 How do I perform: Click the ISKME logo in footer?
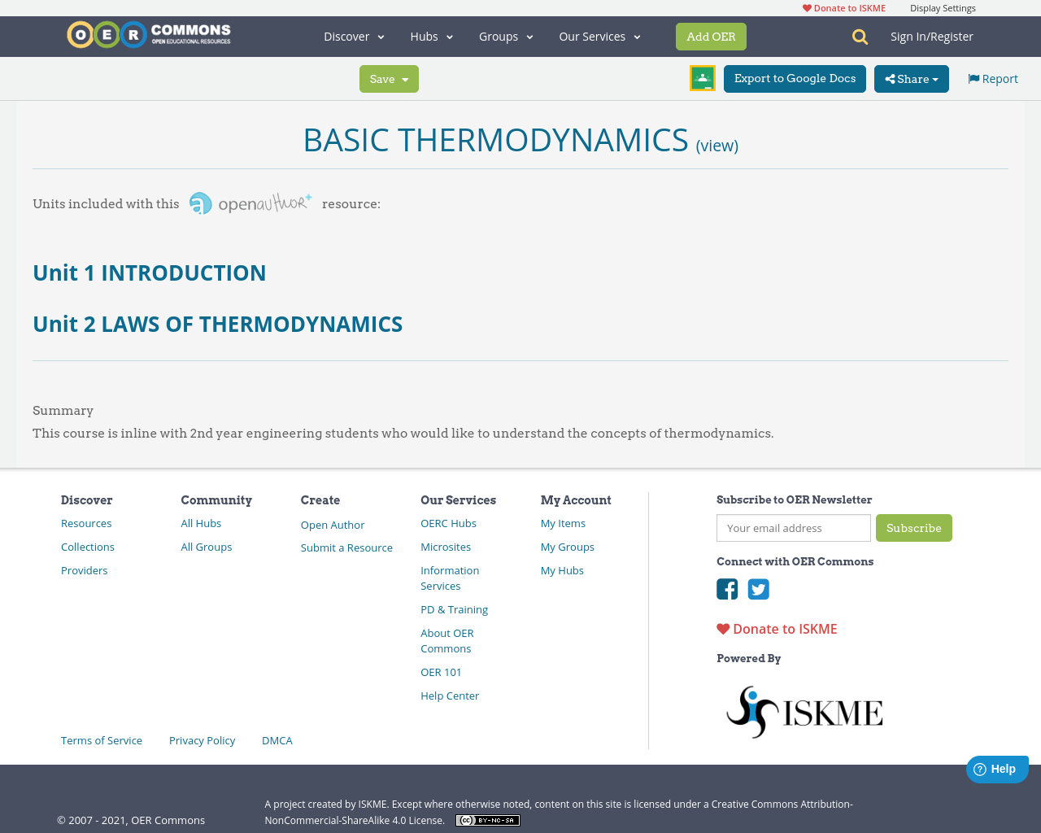pos(804,709)
